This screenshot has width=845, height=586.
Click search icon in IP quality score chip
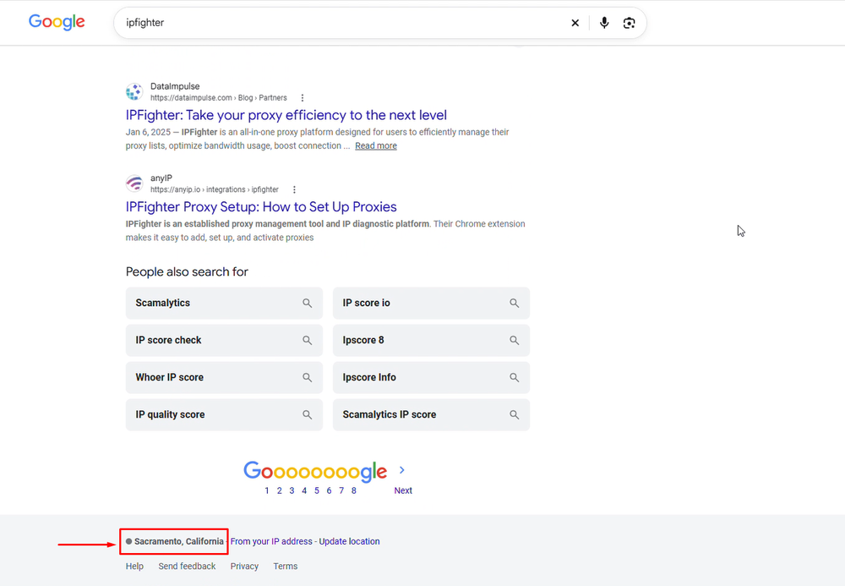click(x=308, y=414)
